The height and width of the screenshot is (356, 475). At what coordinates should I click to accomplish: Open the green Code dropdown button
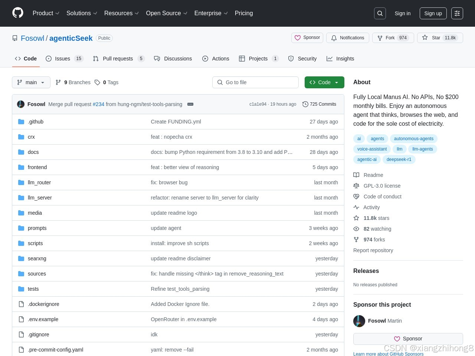(324, 82)
